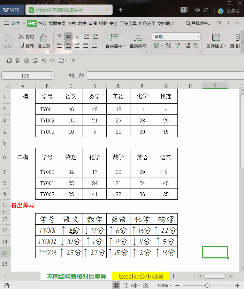The height and width of the screenshot is (289, 244).
Task: Click the zoom out minus button
Action: [x=177, y=286]
